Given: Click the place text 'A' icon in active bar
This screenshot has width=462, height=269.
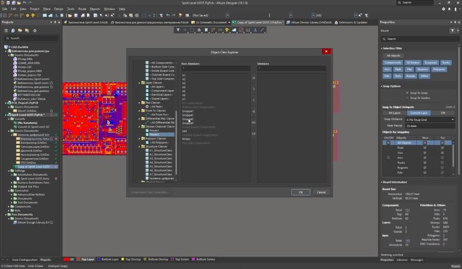Looking at the screenshot, I should click(255, 30).
